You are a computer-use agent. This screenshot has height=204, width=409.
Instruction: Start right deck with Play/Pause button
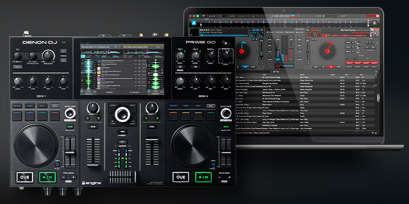[x=203, y=177]
